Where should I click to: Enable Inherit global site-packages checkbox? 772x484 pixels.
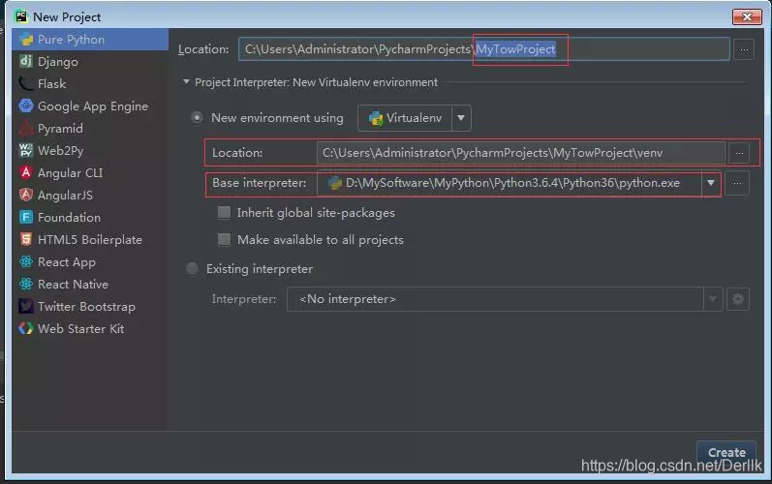coord(224,213)
